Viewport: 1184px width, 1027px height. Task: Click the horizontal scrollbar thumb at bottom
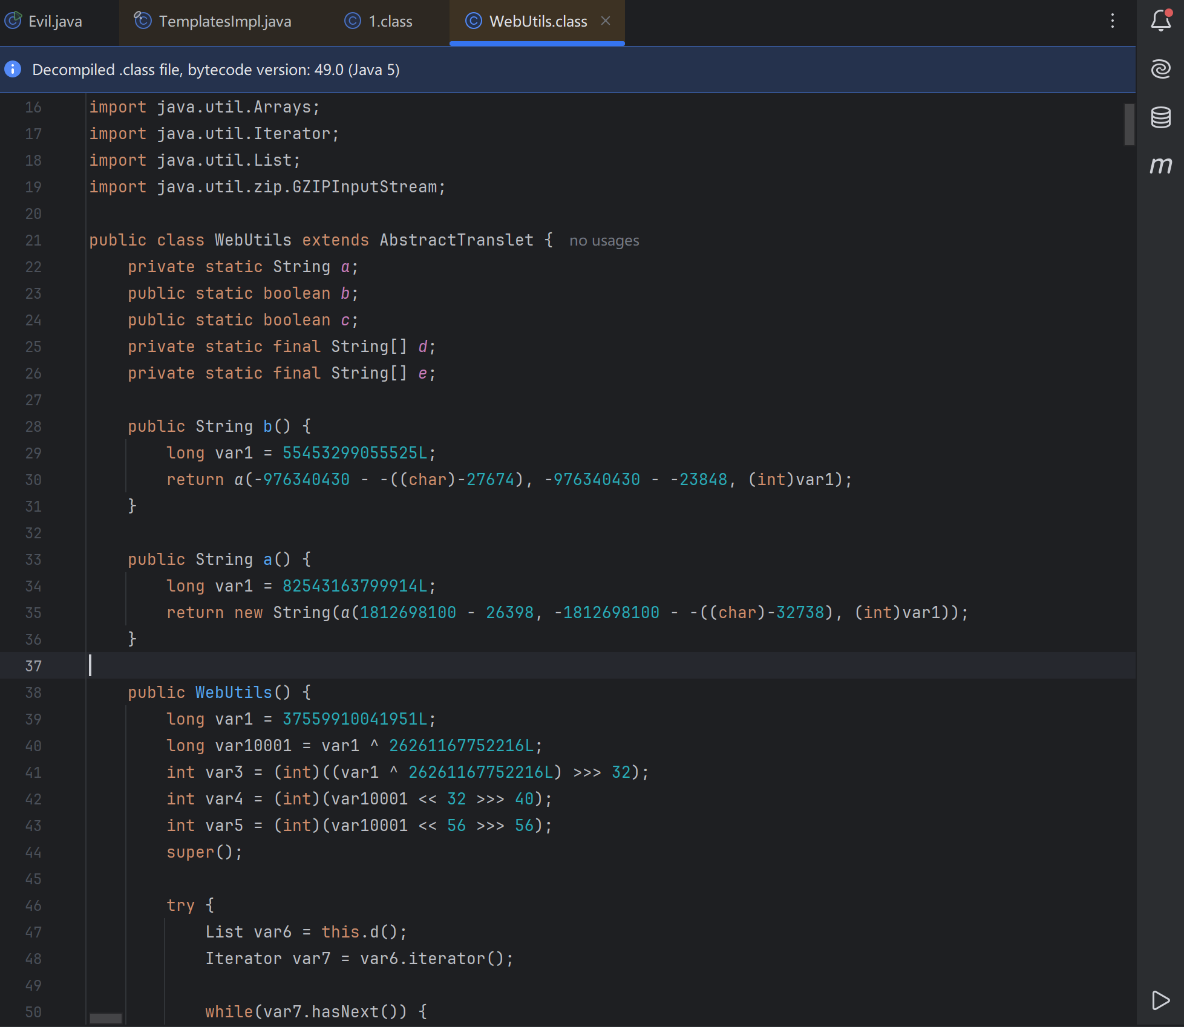[x=106, y=1019]
